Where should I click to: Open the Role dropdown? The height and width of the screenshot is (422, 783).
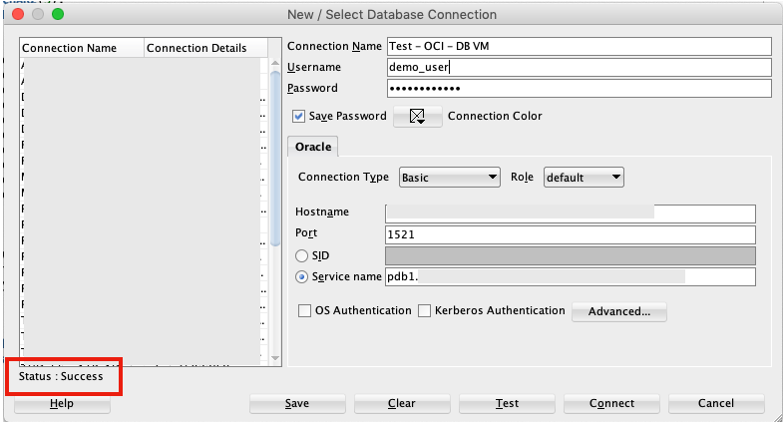tap(584, 178)
